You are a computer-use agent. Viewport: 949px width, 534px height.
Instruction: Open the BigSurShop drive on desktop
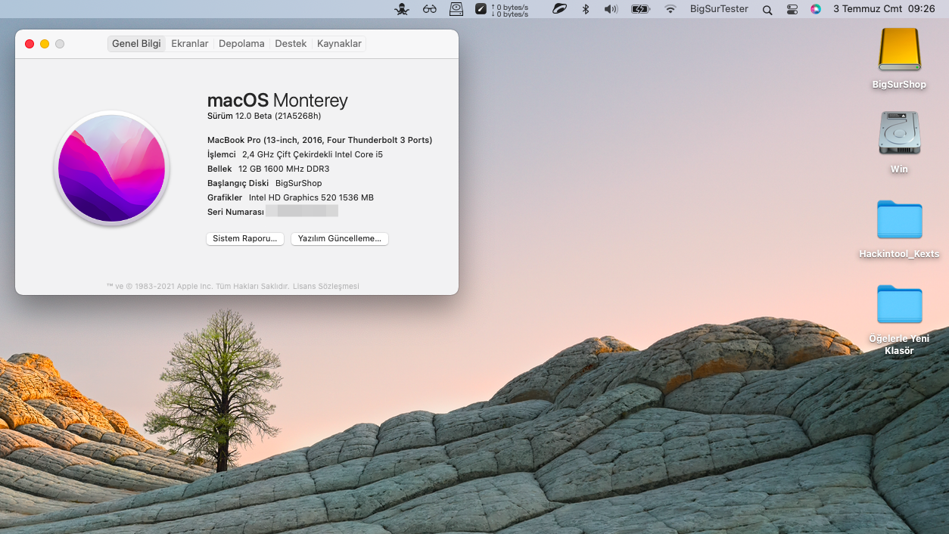[899, 50]
